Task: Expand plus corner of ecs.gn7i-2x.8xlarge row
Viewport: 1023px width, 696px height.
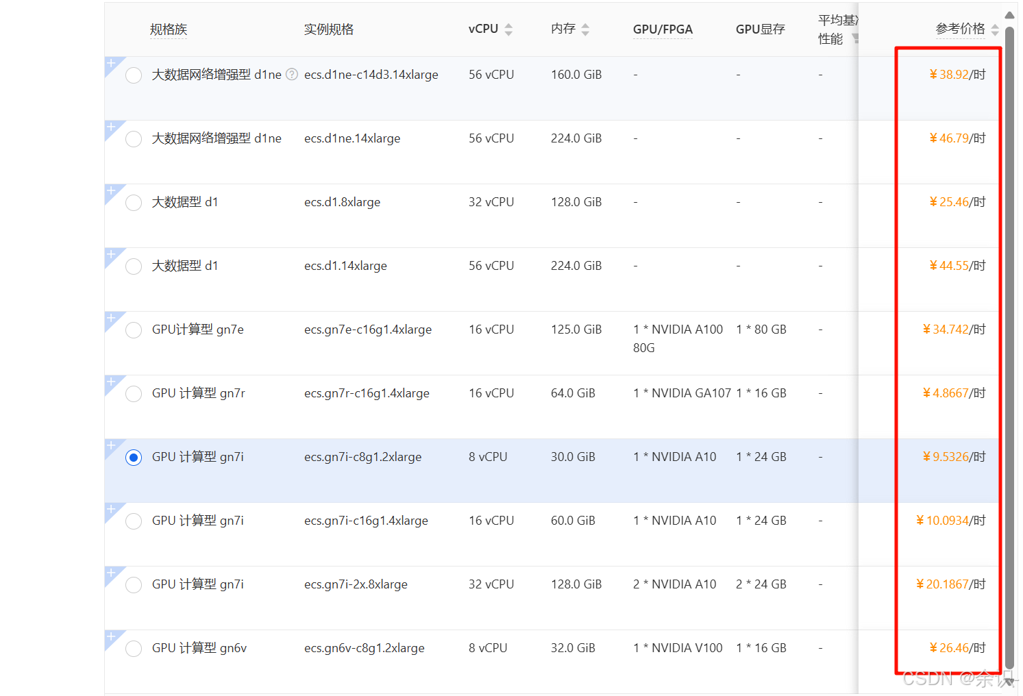Action: tap(111, 573)
